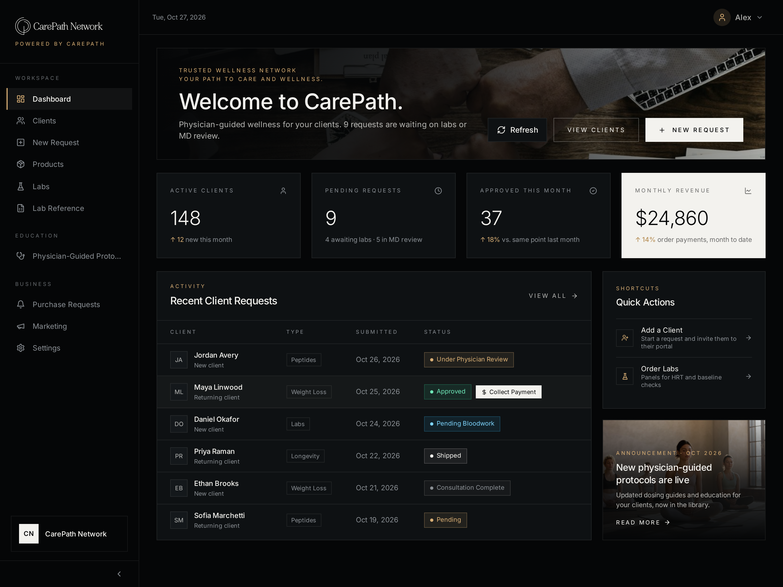Click the Dashboard grid icon in sidebar

pos(21,99)
